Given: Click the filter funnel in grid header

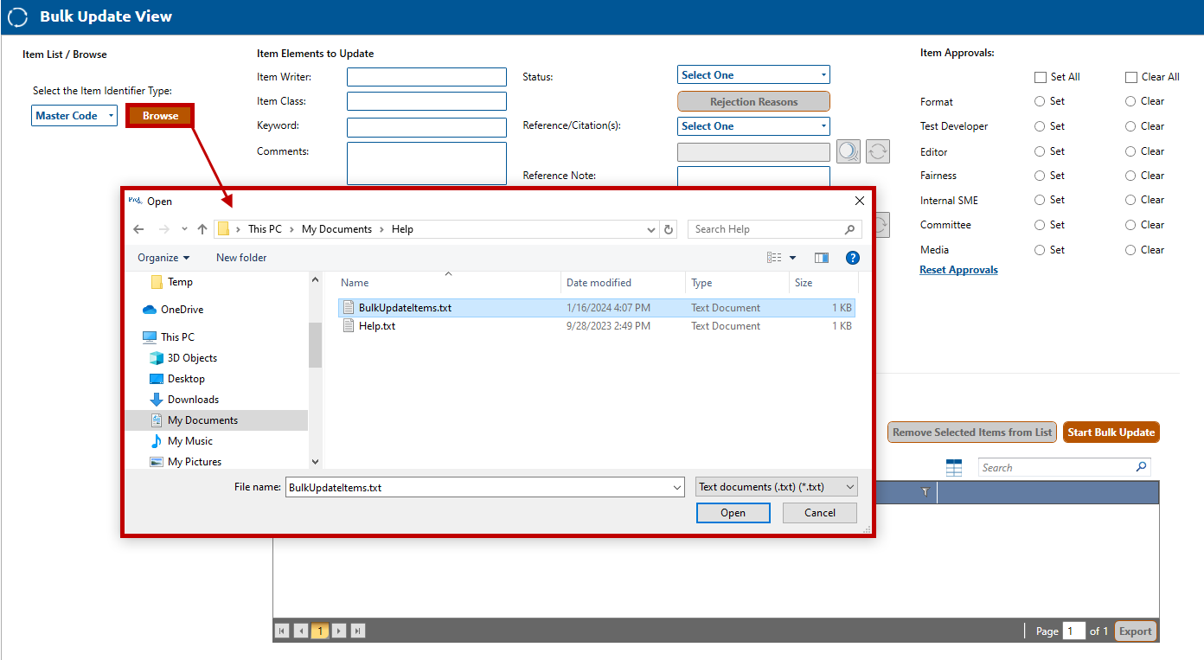Looking at the screenshot, I should point(925,492).
